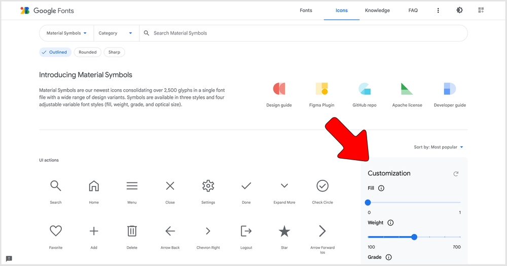Screen dimensions: 507x266
Task: Go to the FAQ tab
Action: coord(413,10)
